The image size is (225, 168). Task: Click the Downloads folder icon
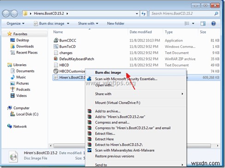click(x=12, y=46)
